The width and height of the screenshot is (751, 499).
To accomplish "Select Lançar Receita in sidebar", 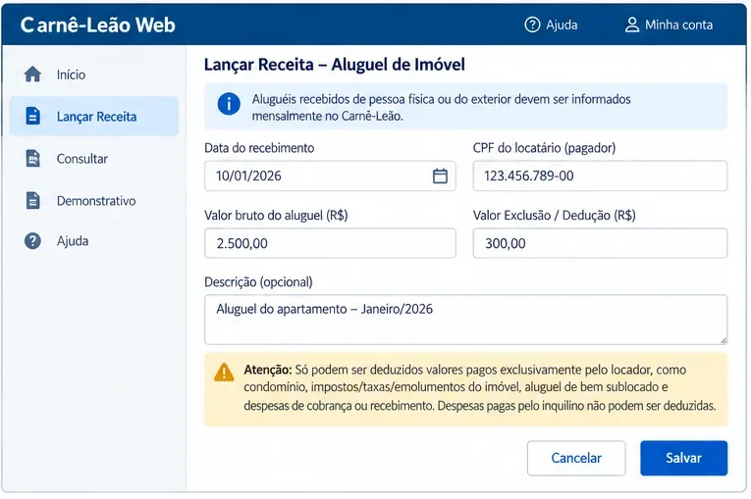I will [94, 117].
